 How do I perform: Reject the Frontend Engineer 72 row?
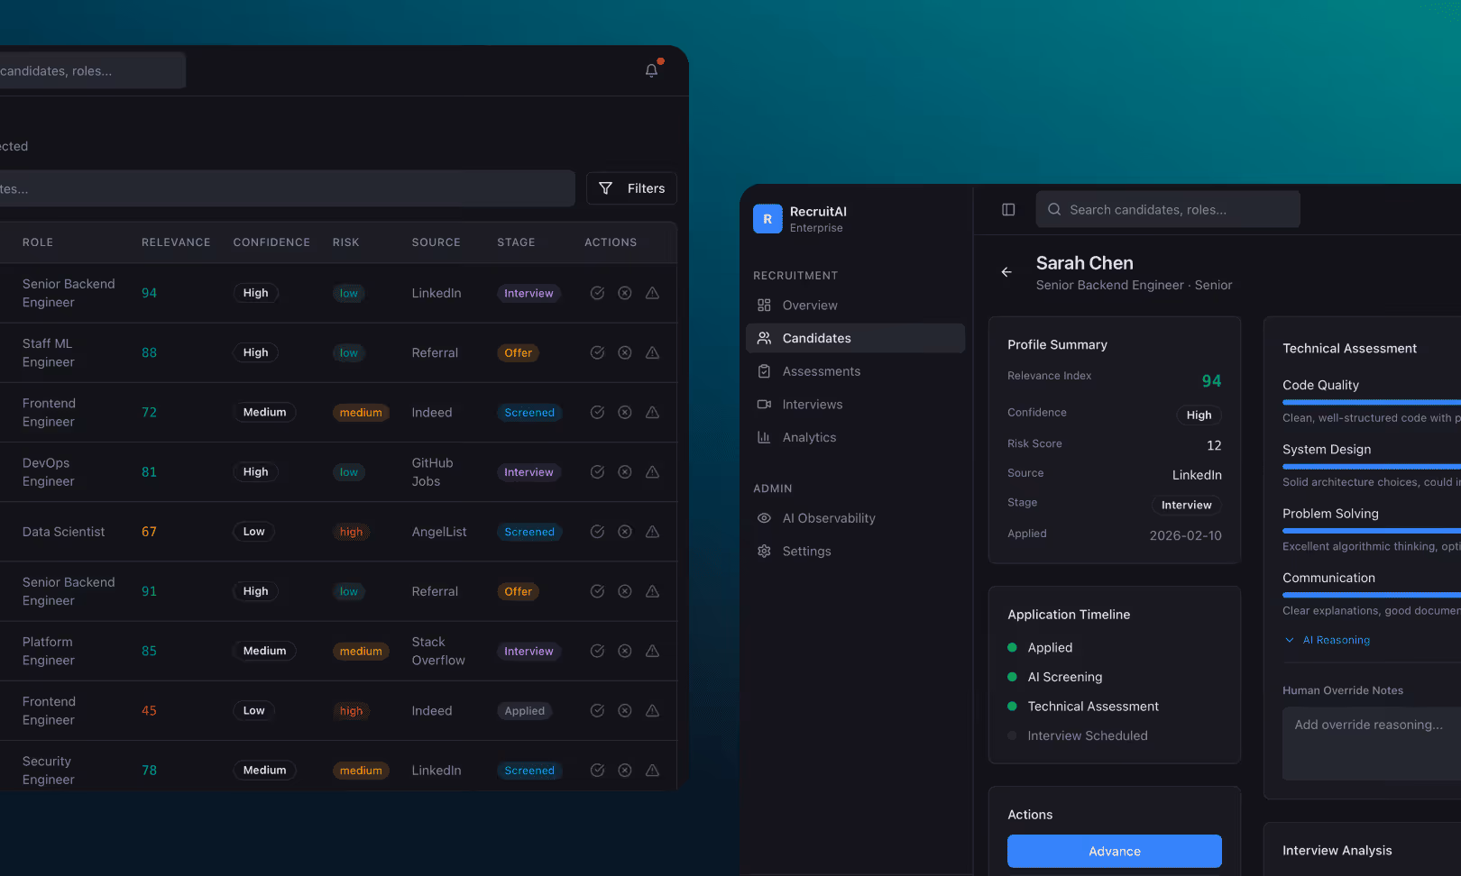tap(624, 412)
